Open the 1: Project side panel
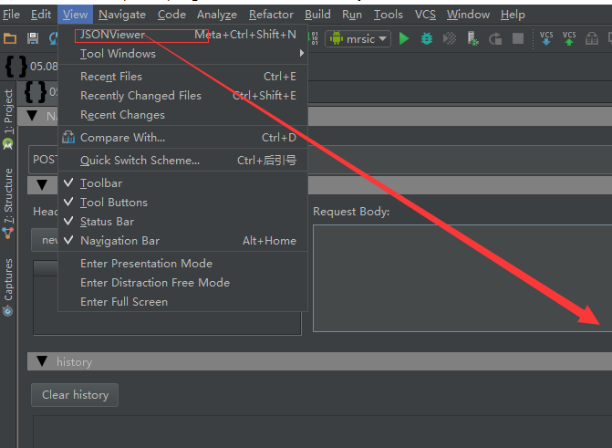The height and width of the screenshot is (448, 612). point(8,119)
